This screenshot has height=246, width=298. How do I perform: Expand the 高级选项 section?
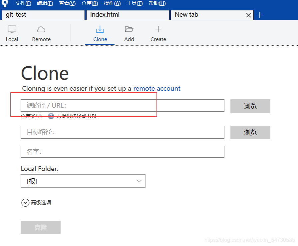click(36, 203)
